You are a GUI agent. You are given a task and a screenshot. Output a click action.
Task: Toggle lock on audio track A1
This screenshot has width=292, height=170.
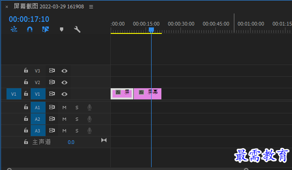pos(26,107)
